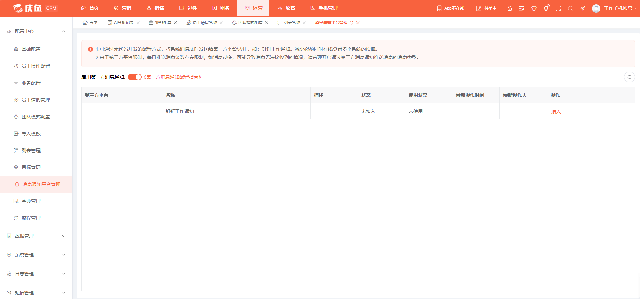Image resolution: width=640 pixels, height=299 pixels.
Task: Open 业务配置 in sidebar
Action: tap(36, 83)
